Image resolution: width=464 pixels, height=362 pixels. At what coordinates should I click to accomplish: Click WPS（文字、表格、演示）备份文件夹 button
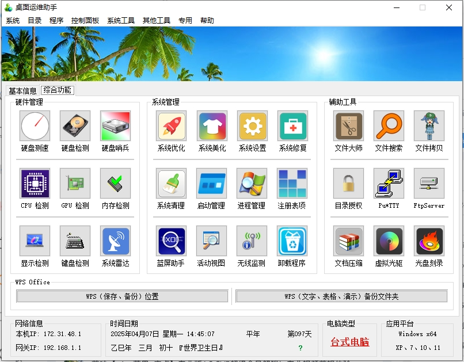[341, 296]
